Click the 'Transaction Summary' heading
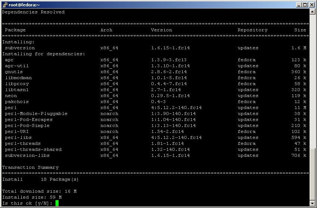The height and width of the screenshot is (208, 317). 30,167
